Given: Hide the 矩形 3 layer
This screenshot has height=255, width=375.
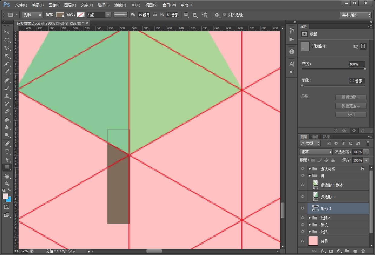Looking at the screenshot, I should [302, 208].
